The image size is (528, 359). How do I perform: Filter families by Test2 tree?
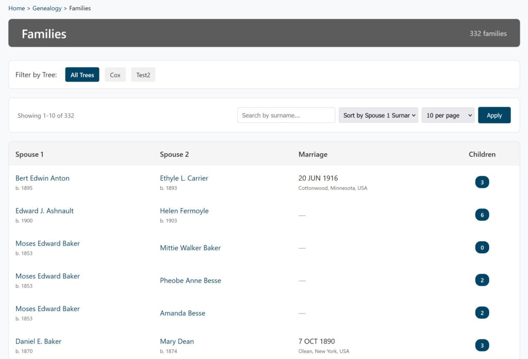[x=143, y=75]
